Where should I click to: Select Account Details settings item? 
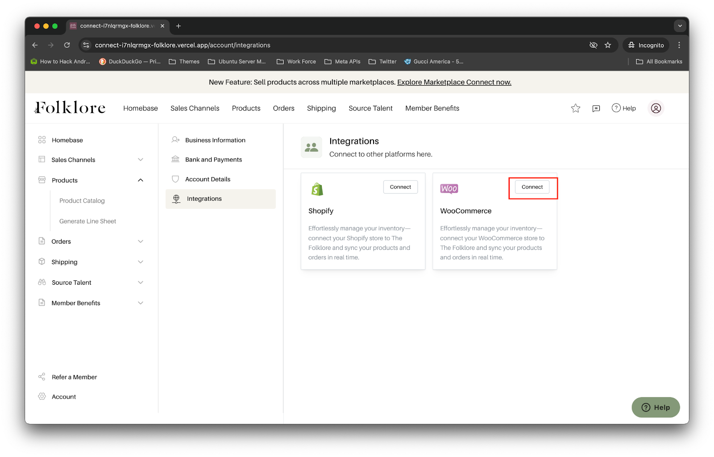pyautogui.click(x=220, y=179)
